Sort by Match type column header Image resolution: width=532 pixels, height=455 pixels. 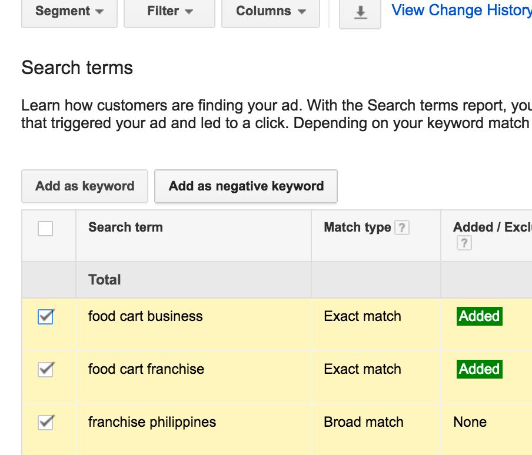(x=357, y=227)
